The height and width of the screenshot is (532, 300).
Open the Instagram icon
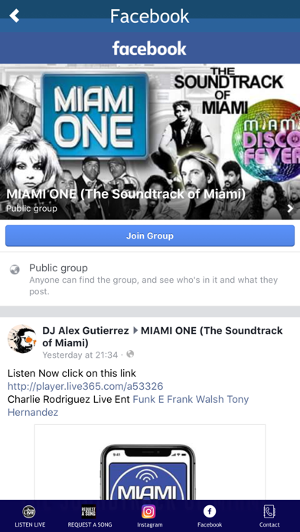148,511
